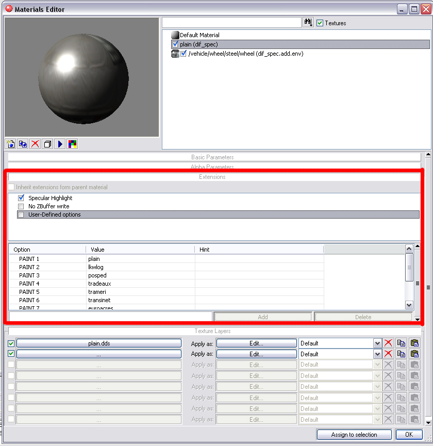Select the PAINT 4 tradeaux row
433x446 pixels.
click(99, 284)
